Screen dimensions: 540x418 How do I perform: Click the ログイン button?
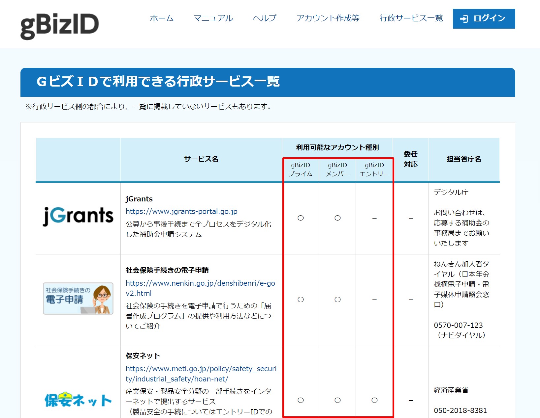click(484, 19)
